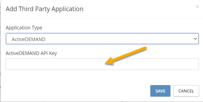Click the orange arrow annotation
The height and width of the screenshot is (102, 203).
126,55
